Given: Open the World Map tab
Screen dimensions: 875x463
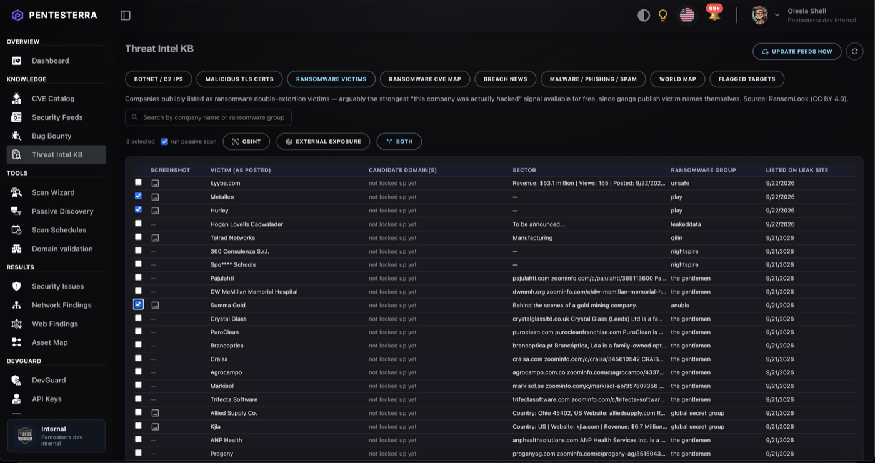Looking at the screenshot, I should pyautogui.click(x=677, y=79).
